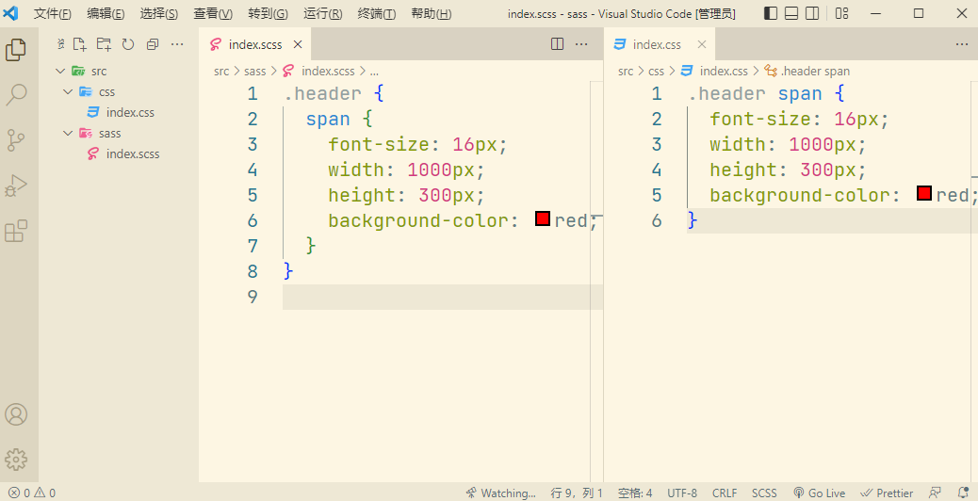Open the Run and Debug view
Viewport: 978px width, 501px height.
(x=16, y=186)
